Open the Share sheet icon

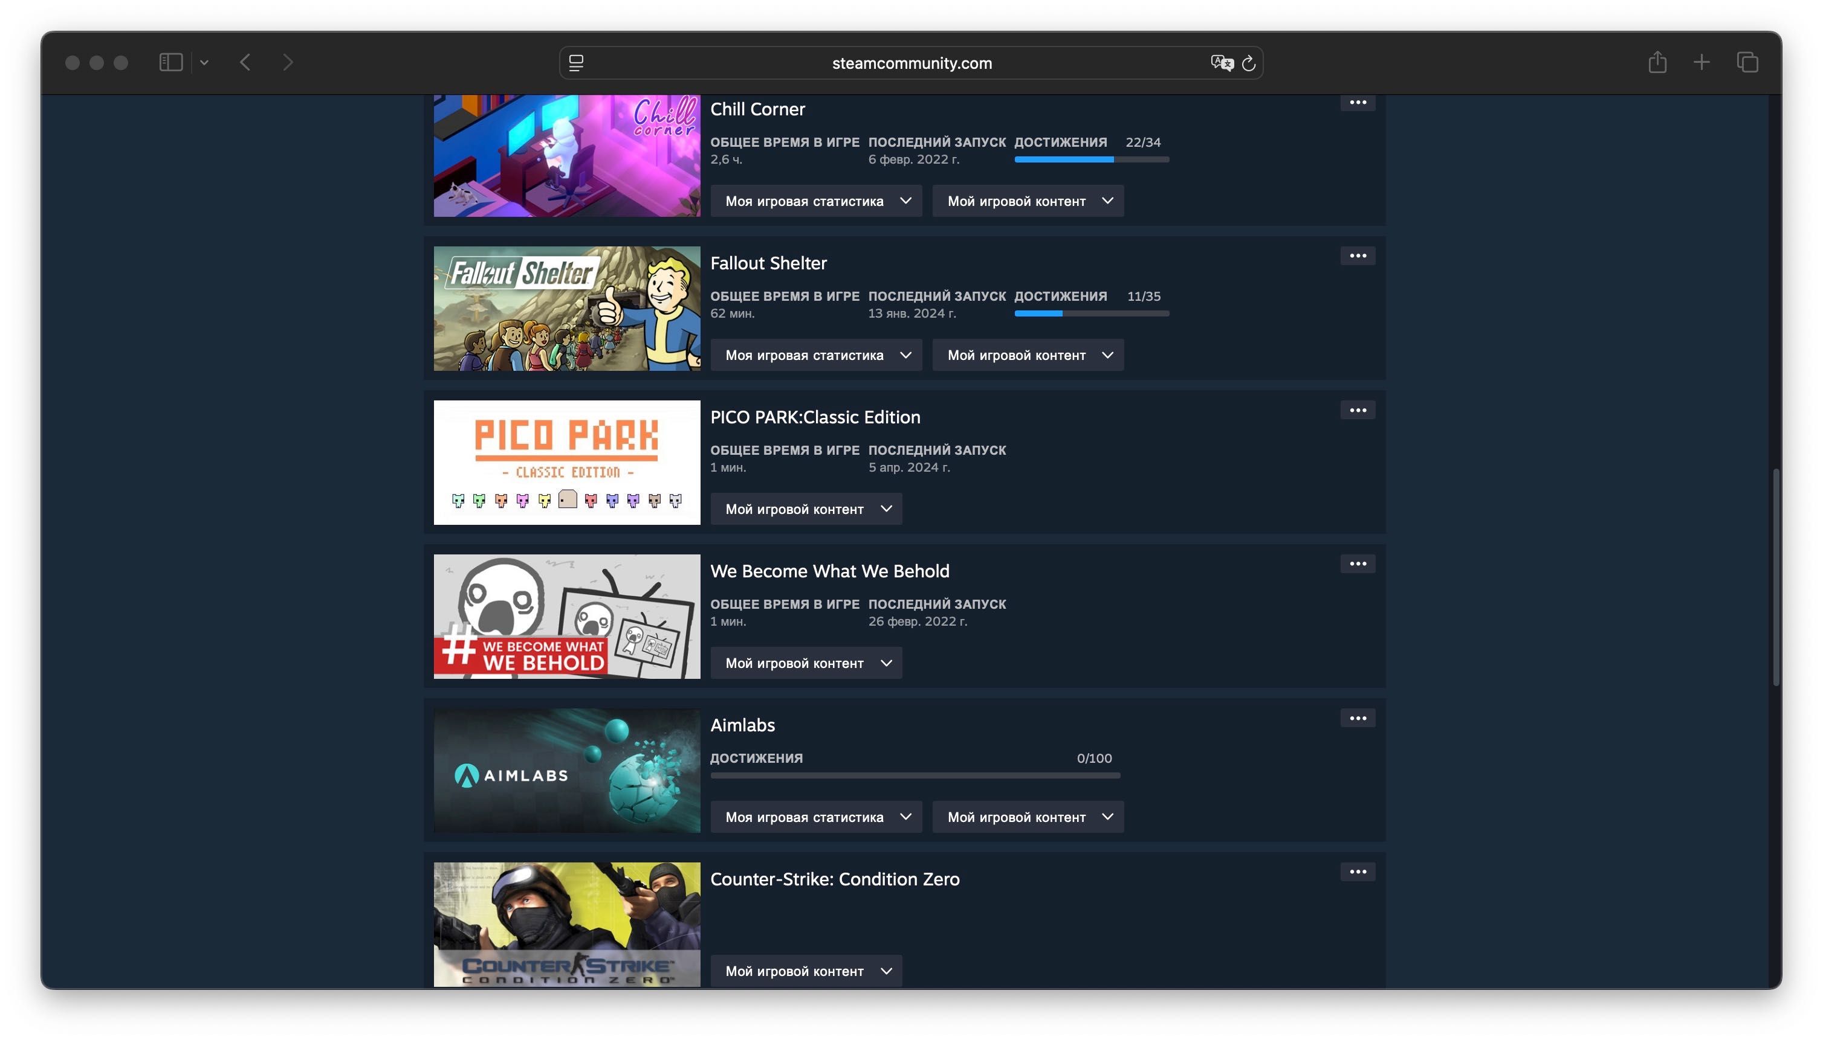(x=1657, y=63)
